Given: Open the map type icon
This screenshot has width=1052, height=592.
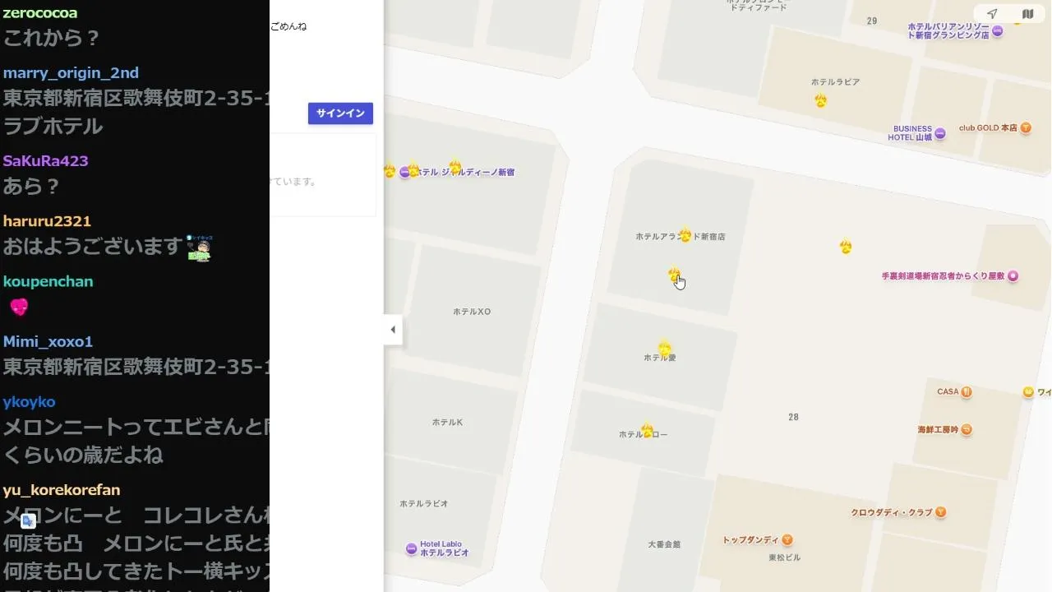Looking at the screenshot, I should click(x=1027, y=14).
